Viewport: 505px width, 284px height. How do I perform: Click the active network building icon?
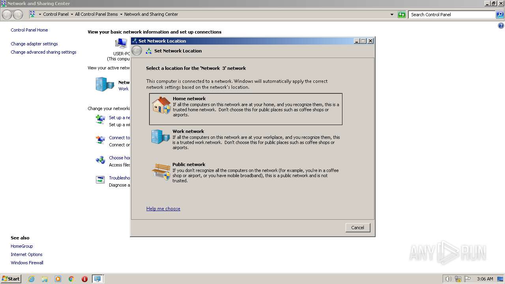tap(105, 84)
